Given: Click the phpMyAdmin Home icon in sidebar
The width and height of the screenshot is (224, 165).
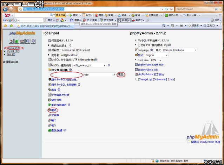Looking at the screenshot, I should click(x=11, y=41).
